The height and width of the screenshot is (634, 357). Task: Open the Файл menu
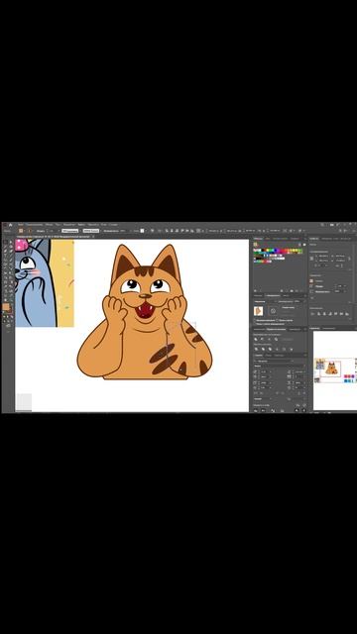21,225
